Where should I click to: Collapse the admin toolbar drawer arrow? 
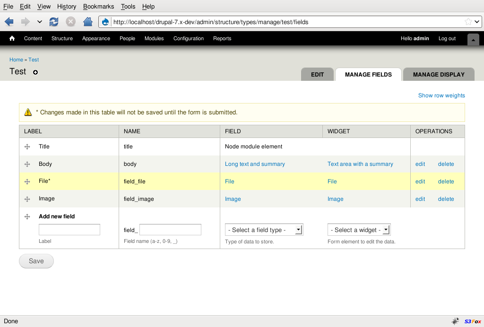[x=473, y=40]
